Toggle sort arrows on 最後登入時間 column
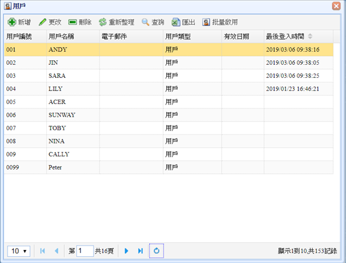Image resolution: width=346 pixels, height=263 pixels. pyautogui.click(x=310, y=36)
